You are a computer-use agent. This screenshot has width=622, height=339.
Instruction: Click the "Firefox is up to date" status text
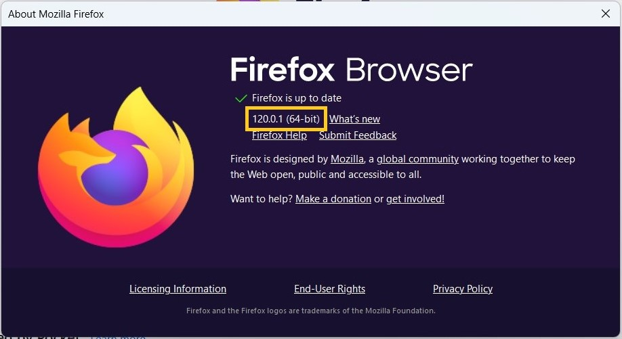pos(297,98)
